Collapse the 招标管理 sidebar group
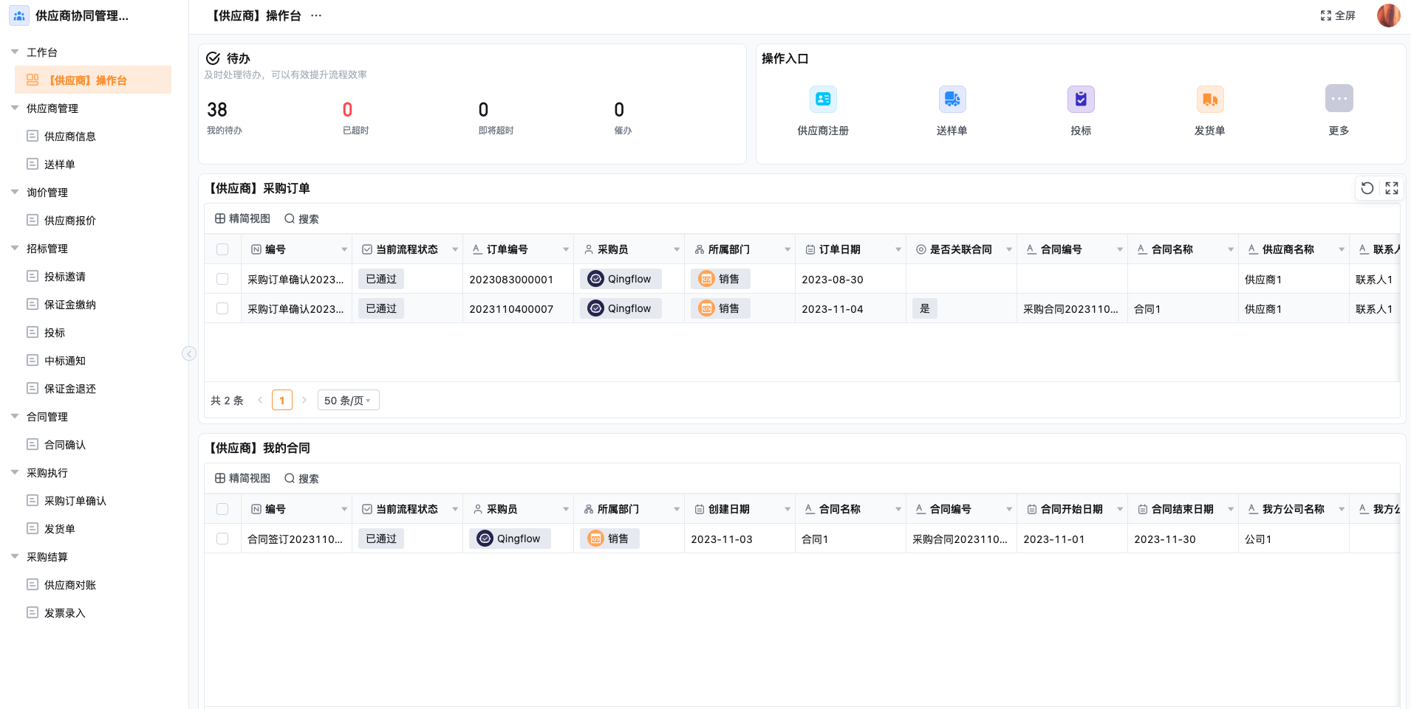 click(x=15, y=249)
